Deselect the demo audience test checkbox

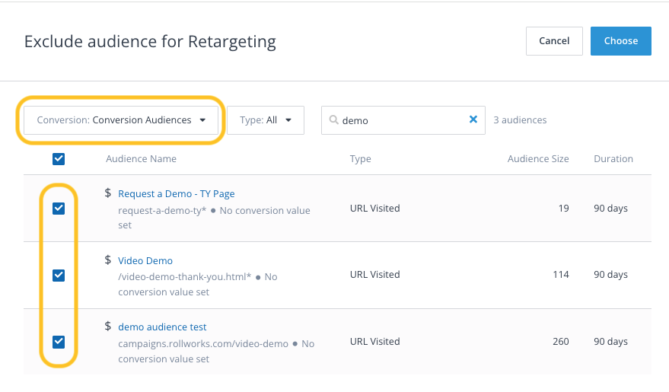tap(59, 342)
